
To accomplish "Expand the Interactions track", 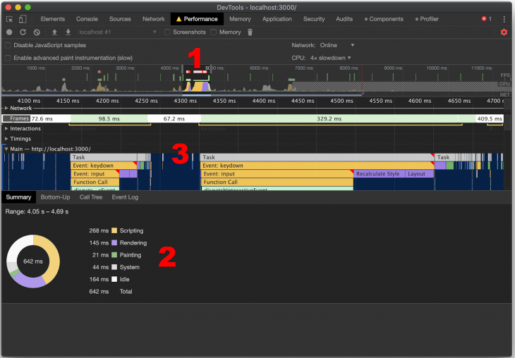I will pyautogui.click(x=7, y=129).
